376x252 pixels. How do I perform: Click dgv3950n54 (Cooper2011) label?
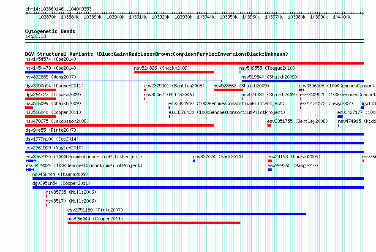tap(54, 86)
